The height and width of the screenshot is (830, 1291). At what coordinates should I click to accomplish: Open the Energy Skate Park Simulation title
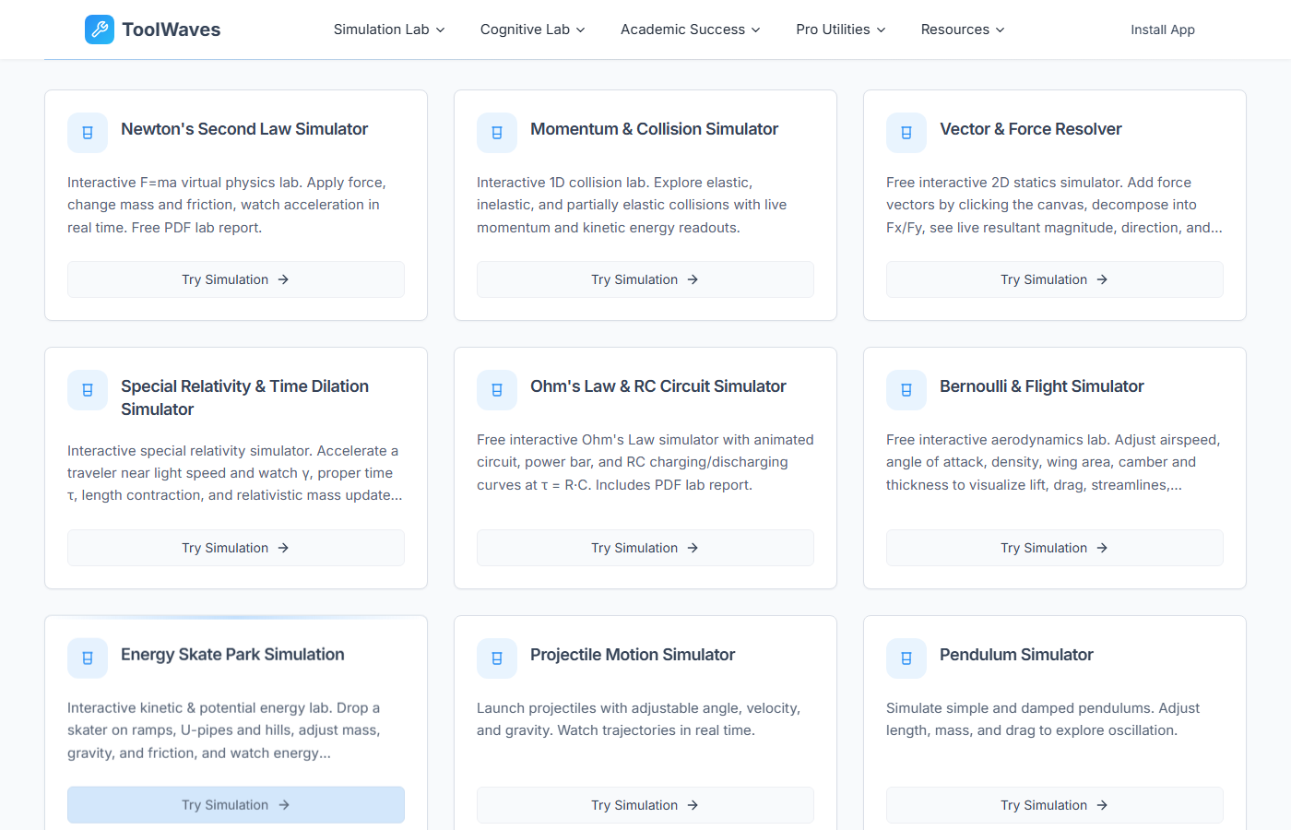point(232,655)
